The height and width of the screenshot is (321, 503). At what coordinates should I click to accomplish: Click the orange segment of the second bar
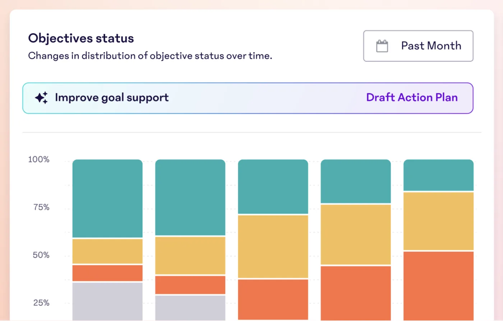click(x=190, y=285)
